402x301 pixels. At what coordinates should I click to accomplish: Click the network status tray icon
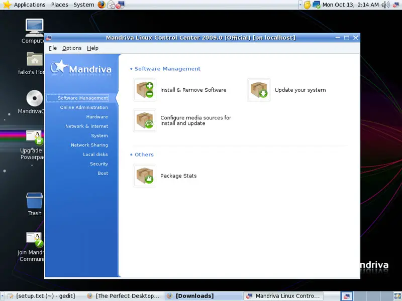[316, 5]
